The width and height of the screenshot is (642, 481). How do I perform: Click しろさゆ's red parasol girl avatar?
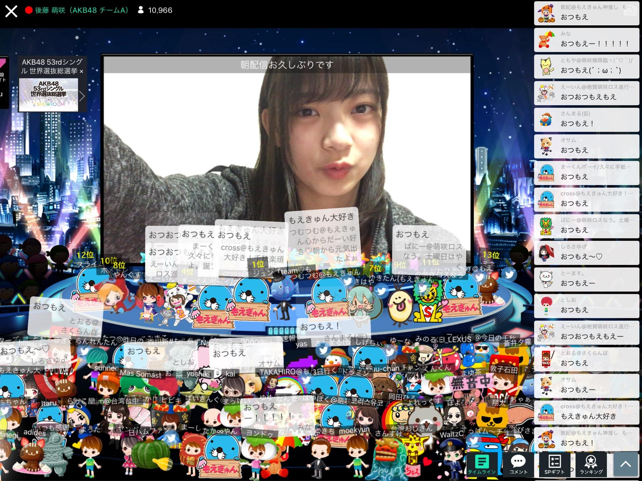pyautogui.click(x=546, y=253)
